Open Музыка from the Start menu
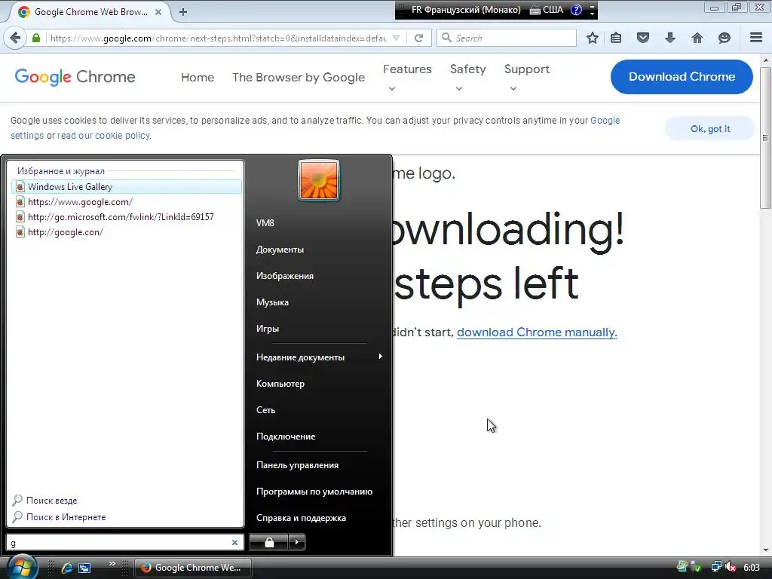772x579 pixels. click(272, 302)
